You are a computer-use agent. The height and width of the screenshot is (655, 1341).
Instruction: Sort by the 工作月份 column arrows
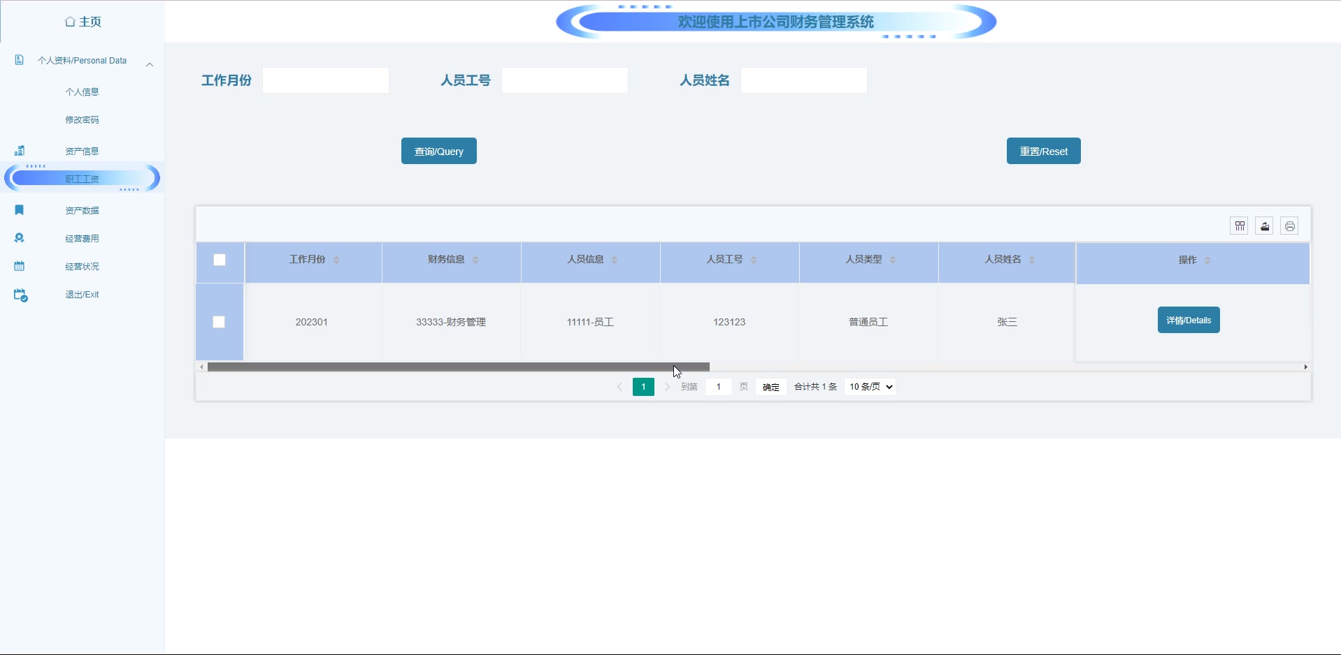coord(336,260)
